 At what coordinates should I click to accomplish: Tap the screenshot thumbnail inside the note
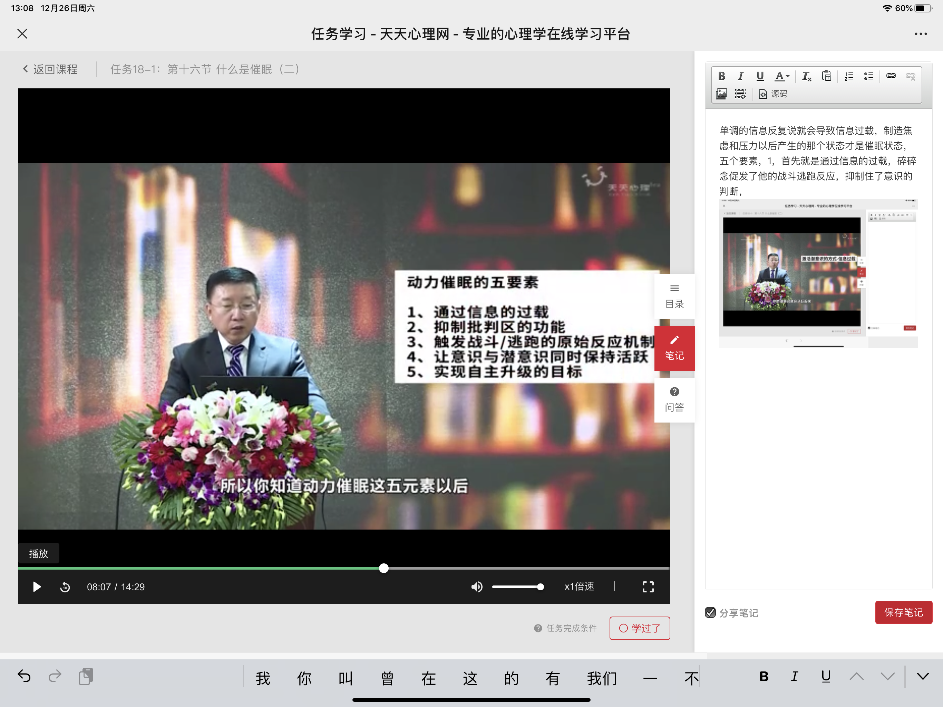tap(818, 273)
